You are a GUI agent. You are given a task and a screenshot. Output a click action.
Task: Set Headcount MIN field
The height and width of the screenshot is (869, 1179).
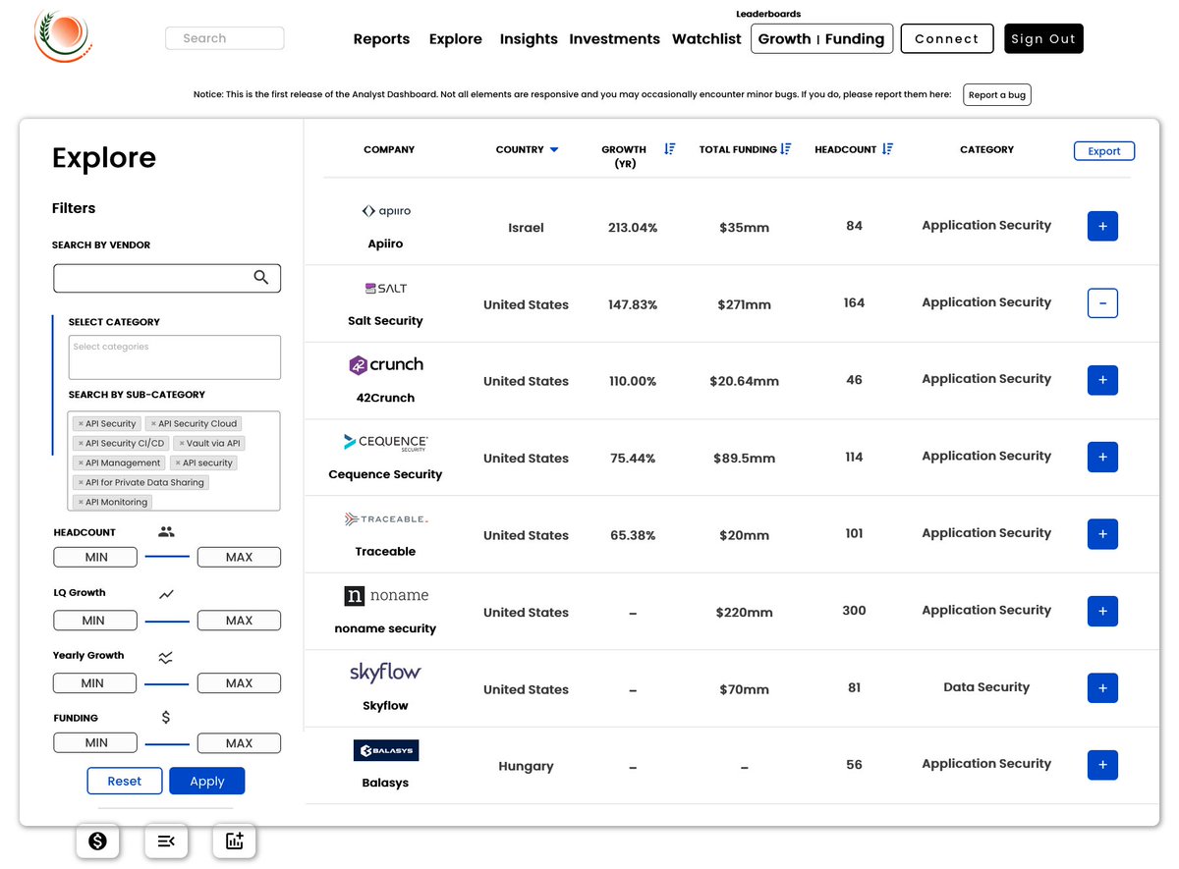coord(94,558)
